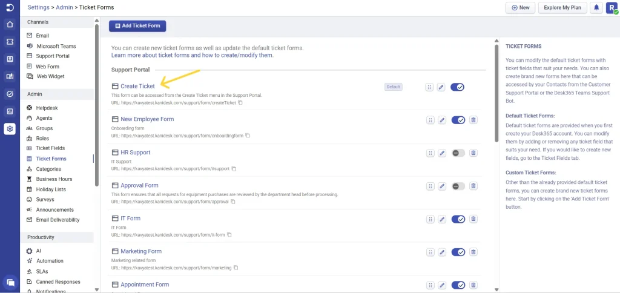Copy the Create Ticket form URL
This screenshot has height=293, width=620.
(240, 103)
